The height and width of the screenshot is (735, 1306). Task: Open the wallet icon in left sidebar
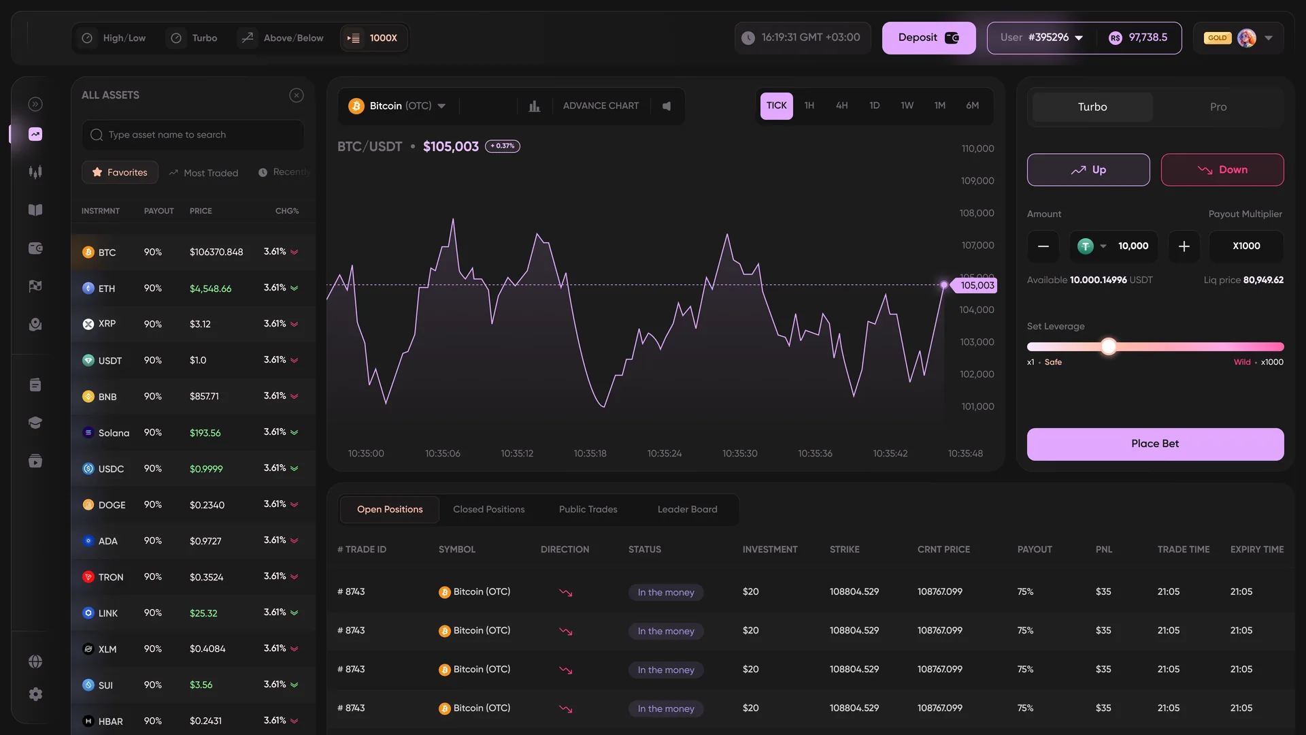(x=35, y=248)
